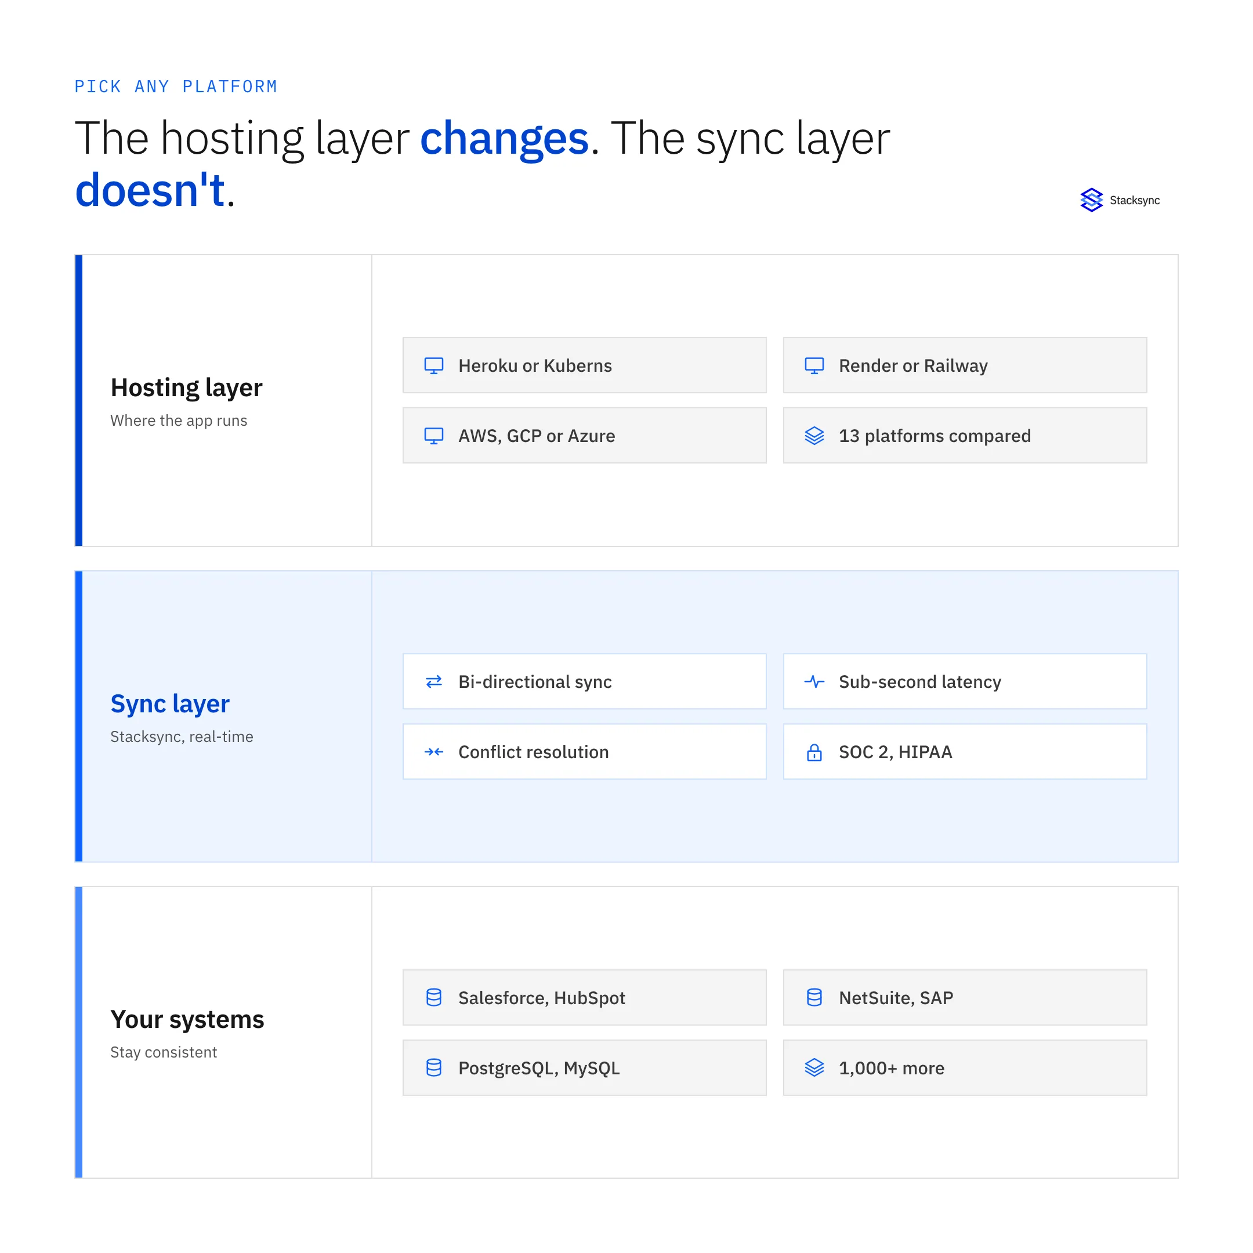
Task: Click the Sync layer heading
Action: (170, 704)
